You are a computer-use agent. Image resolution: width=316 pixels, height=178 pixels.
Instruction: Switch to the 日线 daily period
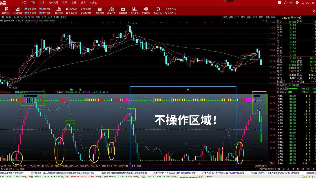tap(38, 17)
